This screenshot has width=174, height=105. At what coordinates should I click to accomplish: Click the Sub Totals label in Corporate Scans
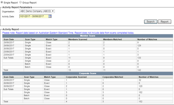tap(9, 89)
